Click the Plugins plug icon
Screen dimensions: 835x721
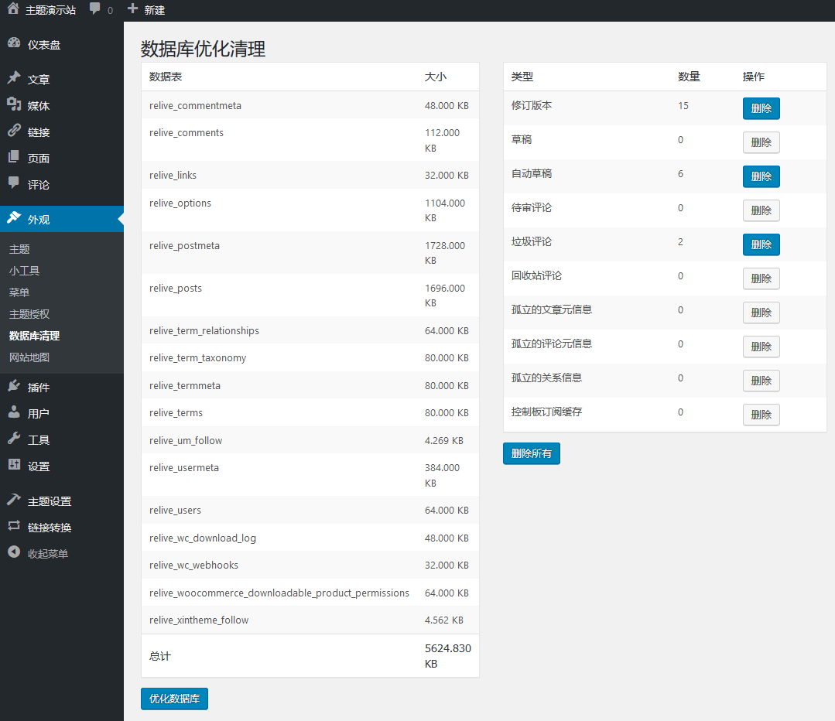tap(14, 387)
